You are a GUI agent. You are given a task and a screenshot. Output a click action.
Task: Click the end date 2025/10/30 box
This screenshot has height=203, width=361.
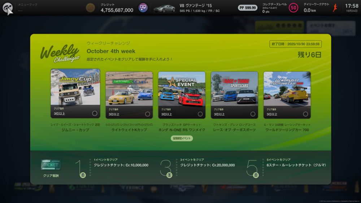coord(296,44)
